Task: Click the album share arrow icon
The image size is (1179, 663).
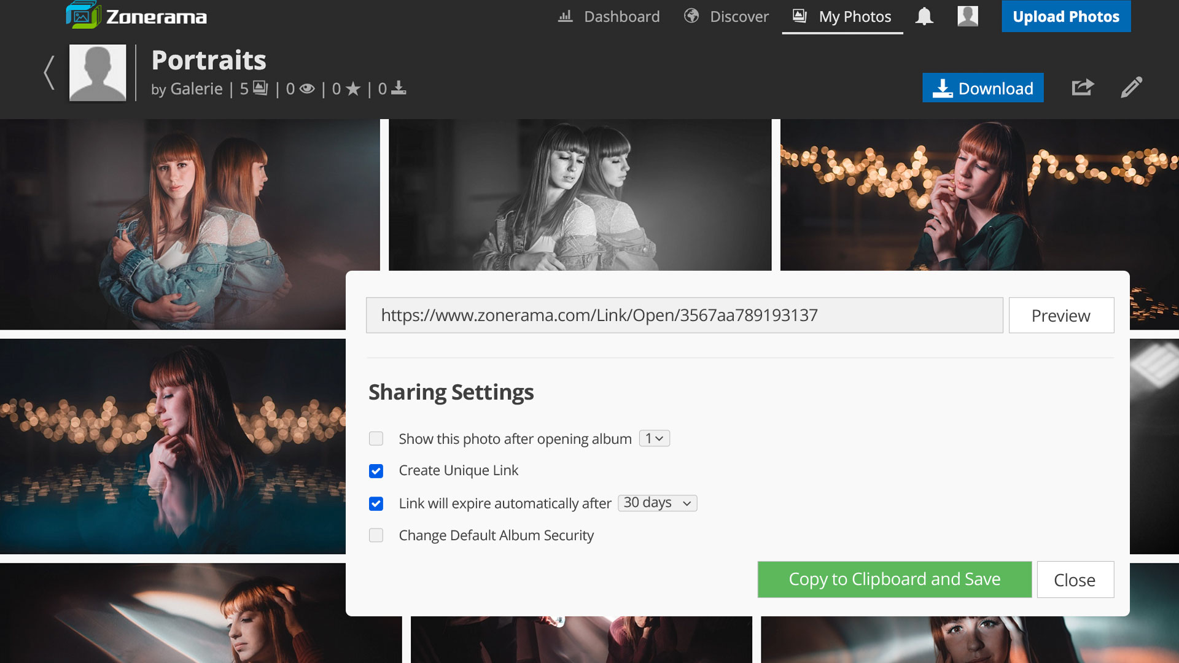Action: pyautogui.click(x=1083, y=88)
